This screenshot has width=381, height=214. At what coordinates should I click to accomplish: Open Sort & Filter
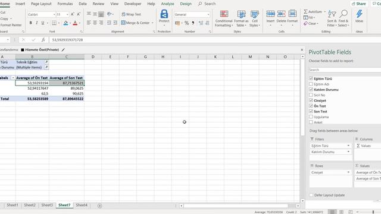point(332,18)
